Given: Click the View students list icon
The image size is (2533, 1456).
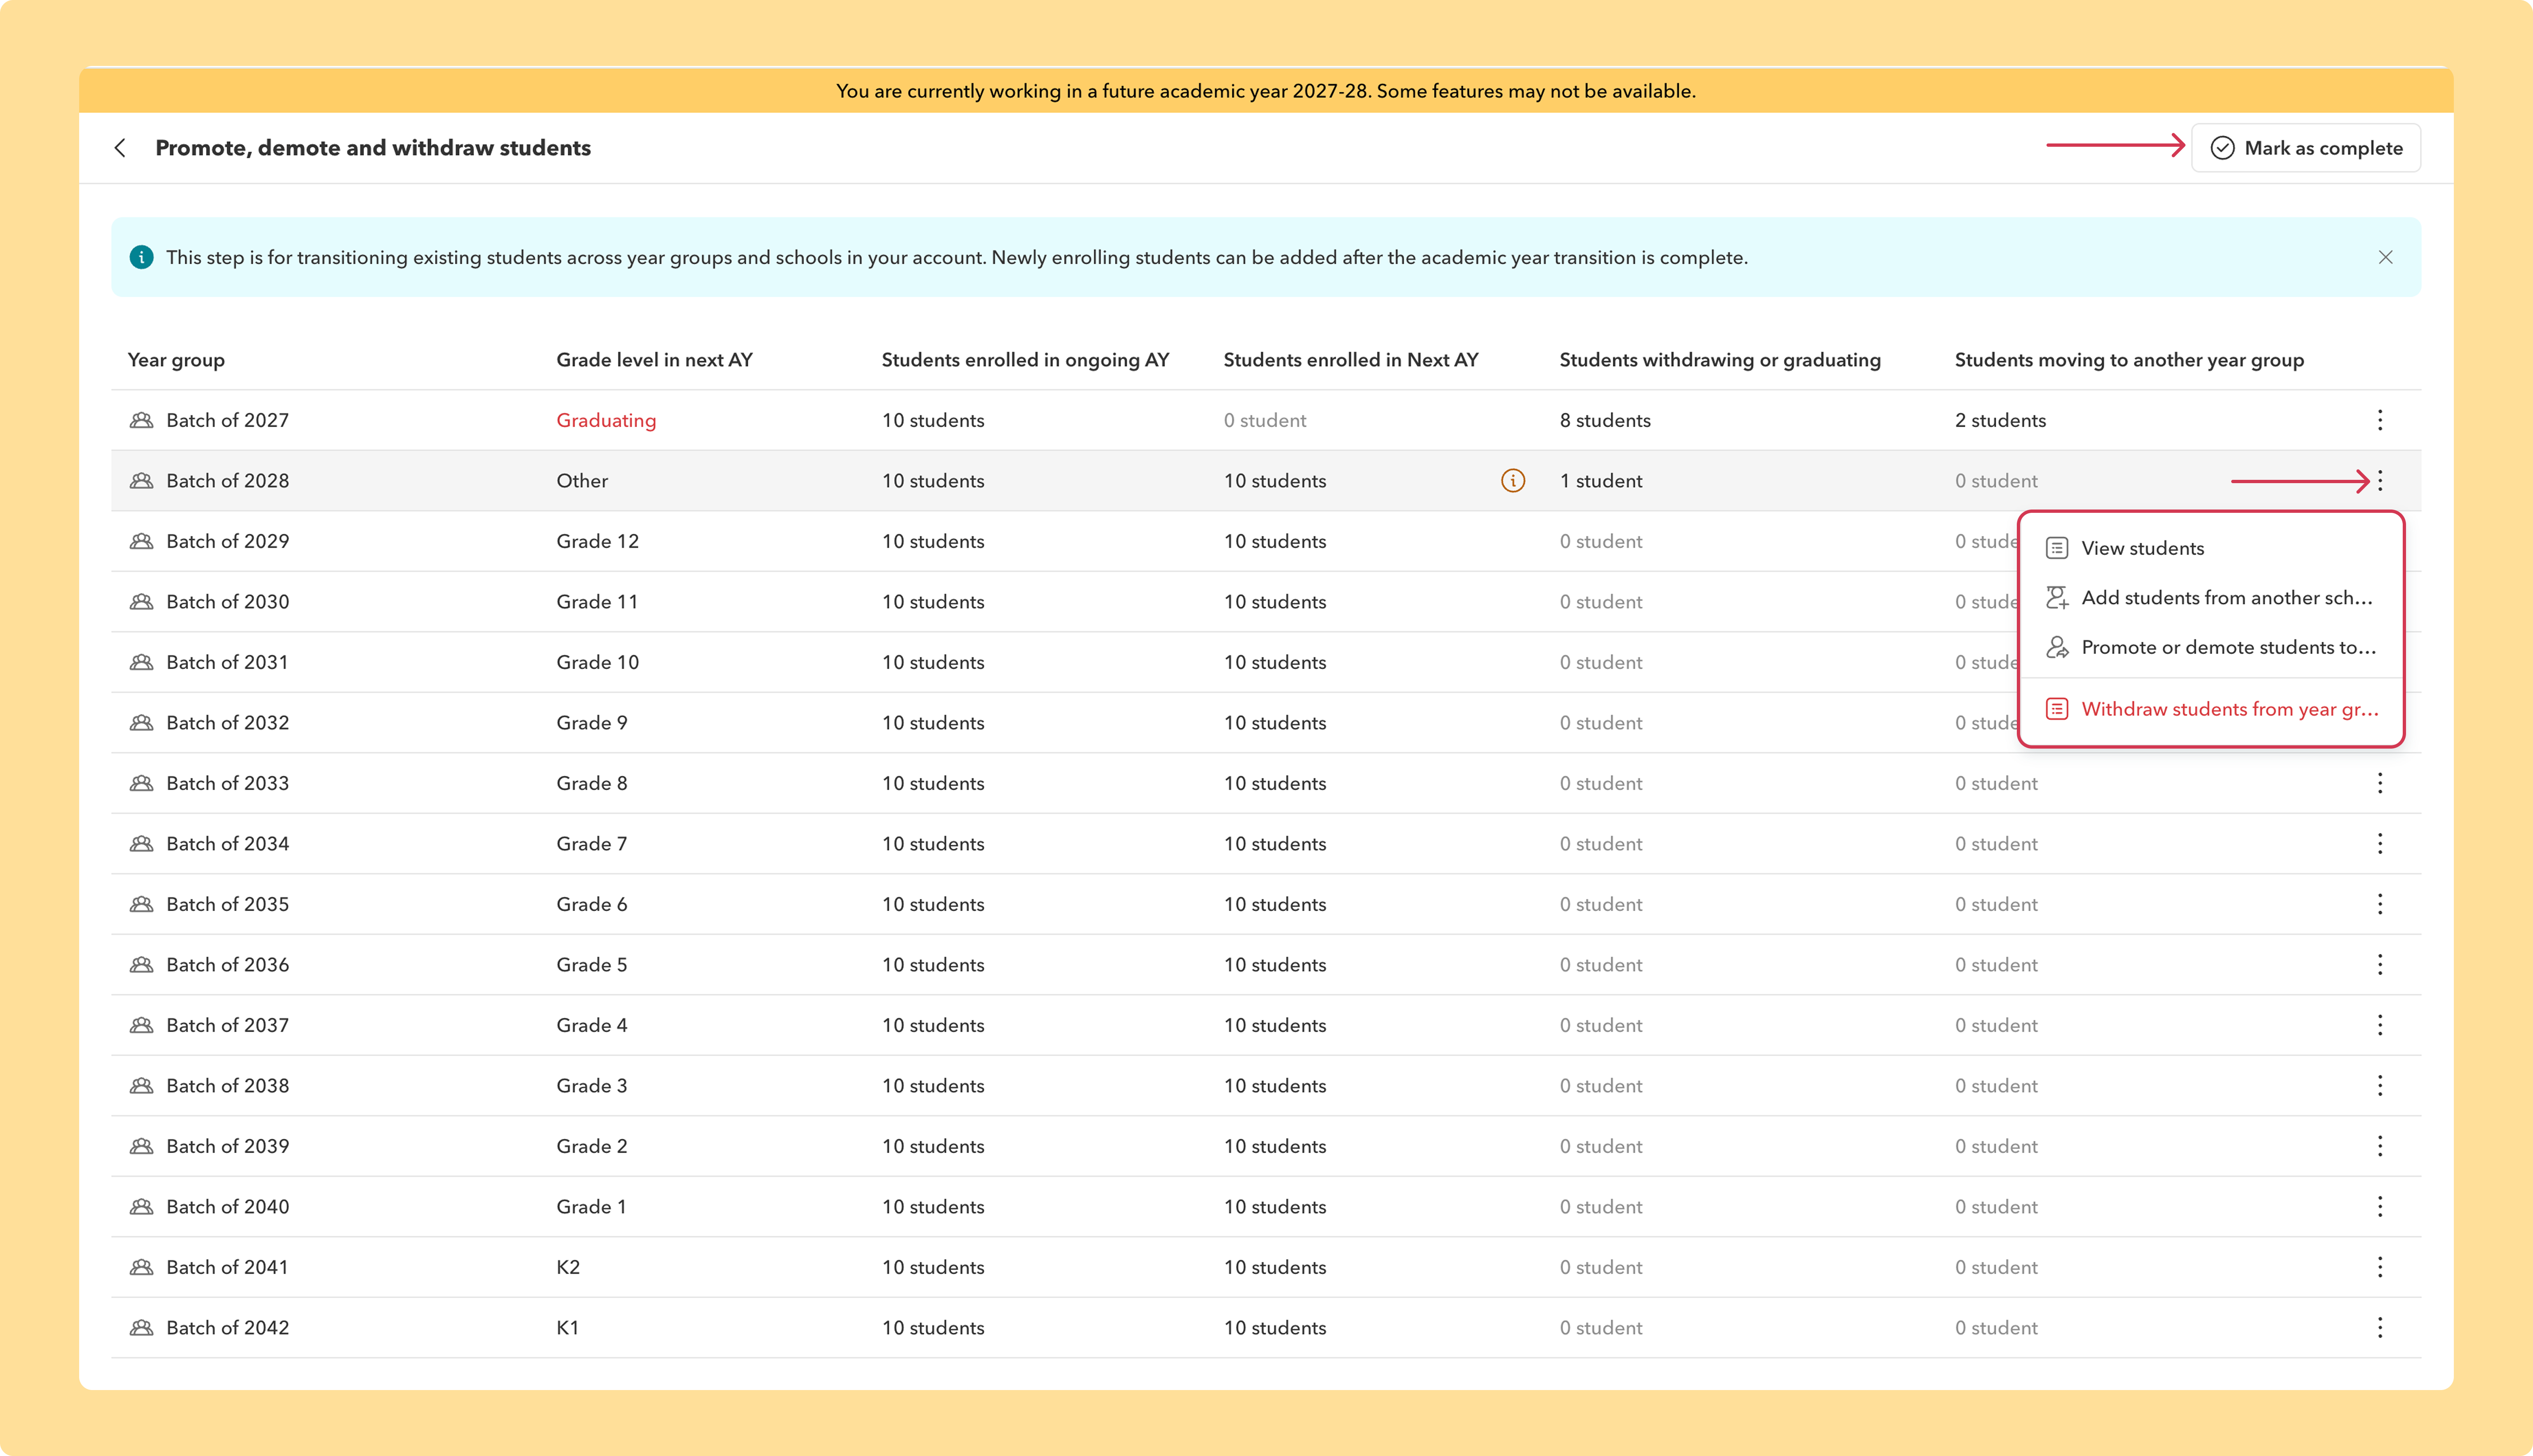Looking at the screenshot, I should coord(2057,548).
